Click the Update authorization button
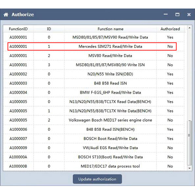Screen dimensions: 195x195 tap(97, 179)
